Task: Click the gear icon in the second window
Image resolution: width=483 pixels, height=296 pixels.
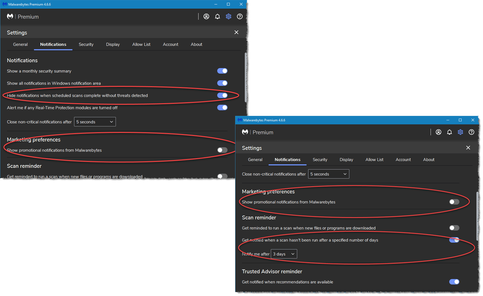Action: coord(460,132)
